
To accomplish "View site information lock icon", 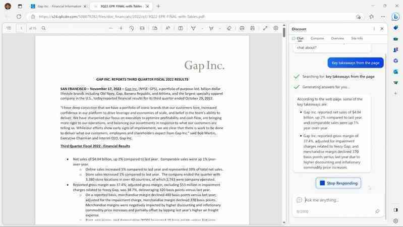I will point(33,17).
